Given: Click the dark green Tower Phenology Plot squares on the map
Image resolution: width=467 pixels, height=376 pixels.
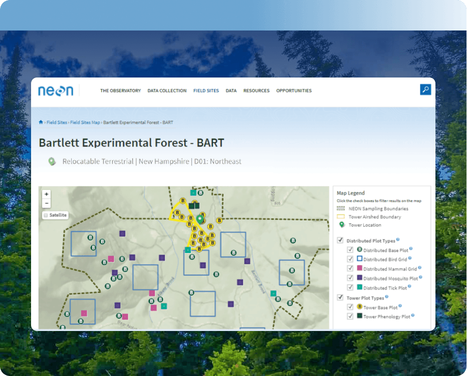Looking at the screenshot, I should [194, 205].
